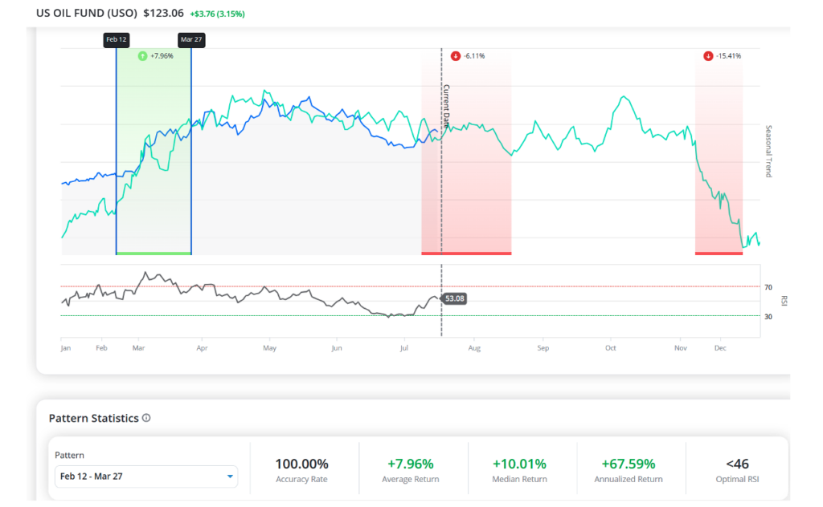Click the red down-arrow icon for -6.11%
Image resolution: width=823 pixels, height=507 pixels.
[455, 56]
